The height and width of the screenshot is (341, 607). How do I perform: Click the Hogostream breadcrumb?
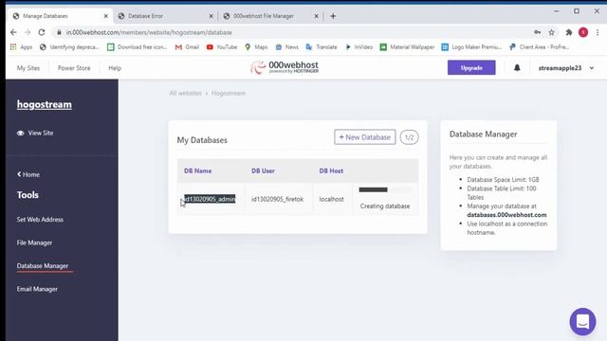point(229,93)
